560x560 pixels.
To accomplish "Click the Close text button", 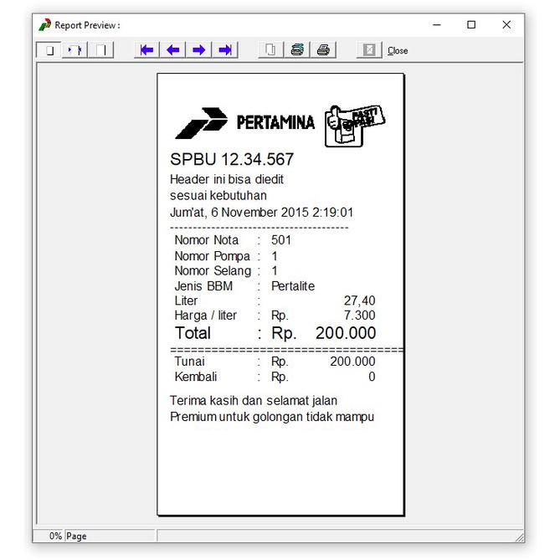I will coord(398,51).
